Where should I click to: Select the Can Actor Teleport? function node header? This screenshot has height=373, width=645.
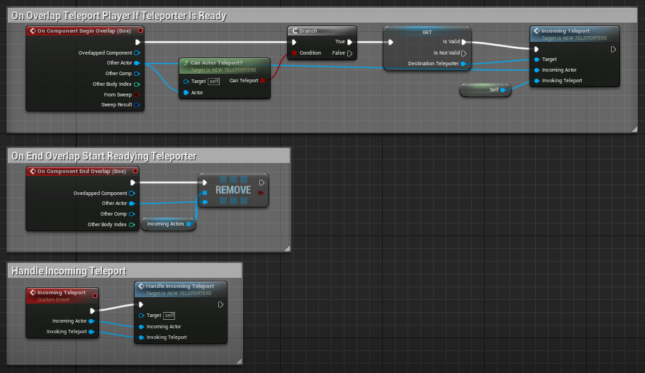(x=225, y=66)
